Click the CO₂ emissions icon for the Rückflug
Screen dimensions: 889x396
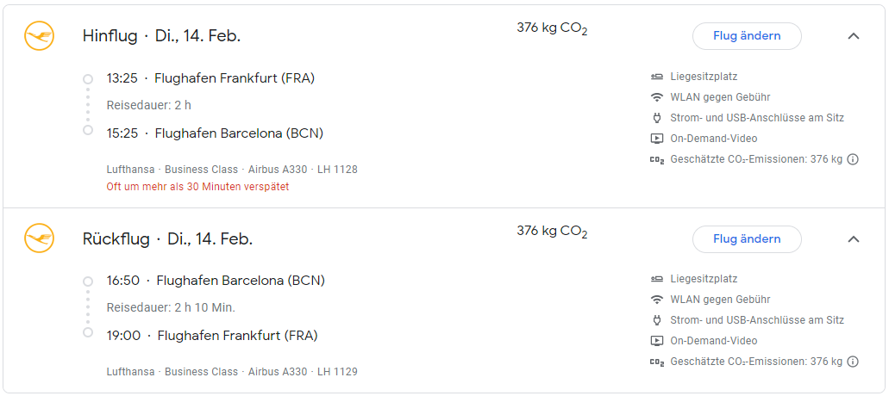click(x=657, y=362)
